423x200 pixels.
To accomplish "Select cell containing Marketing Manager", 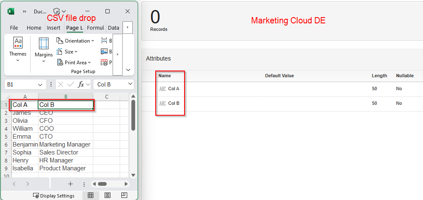I will [x=65, y=144].
